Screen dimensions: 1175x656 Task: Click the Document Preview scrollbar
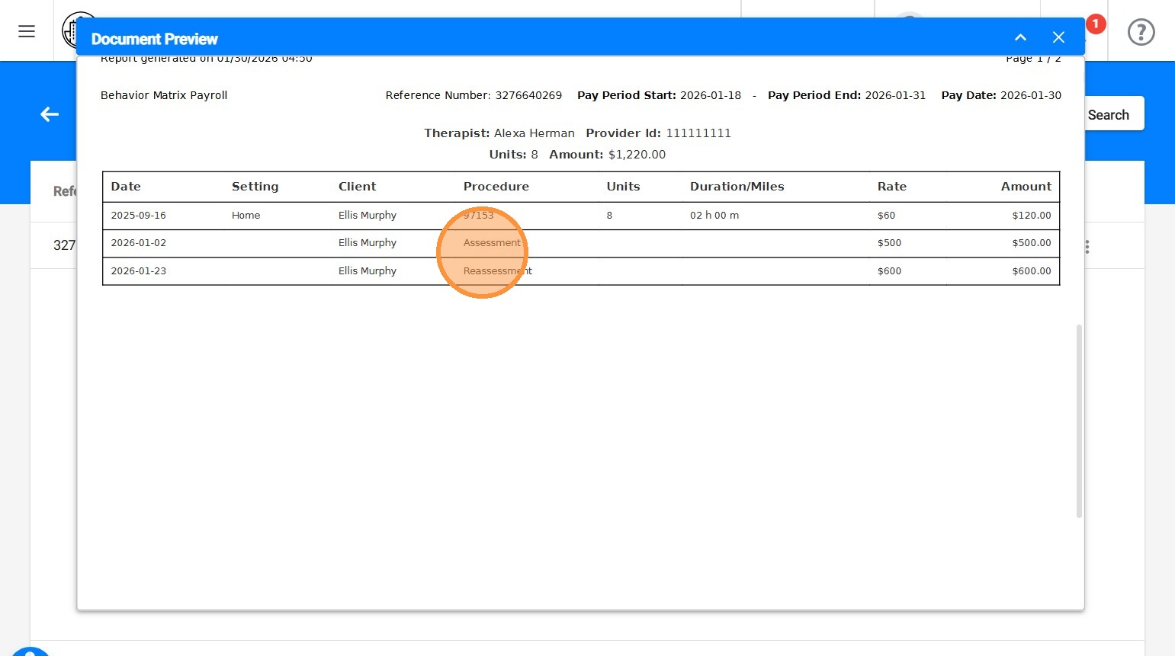(1079, 421)
